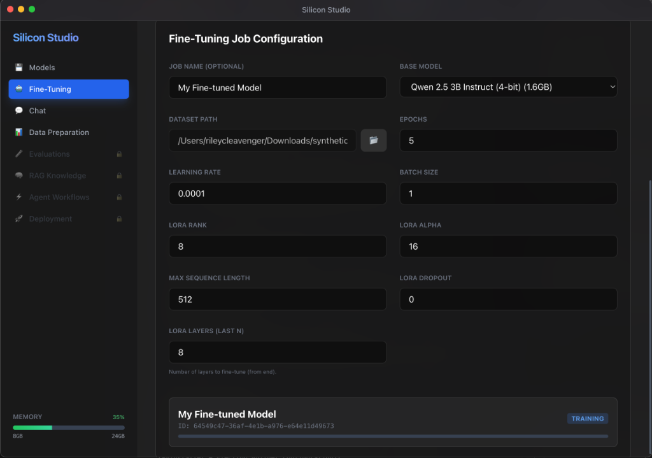Select the locked Agent Workflows label
This screenshot has height=458, width=652.
pos(59,197)
